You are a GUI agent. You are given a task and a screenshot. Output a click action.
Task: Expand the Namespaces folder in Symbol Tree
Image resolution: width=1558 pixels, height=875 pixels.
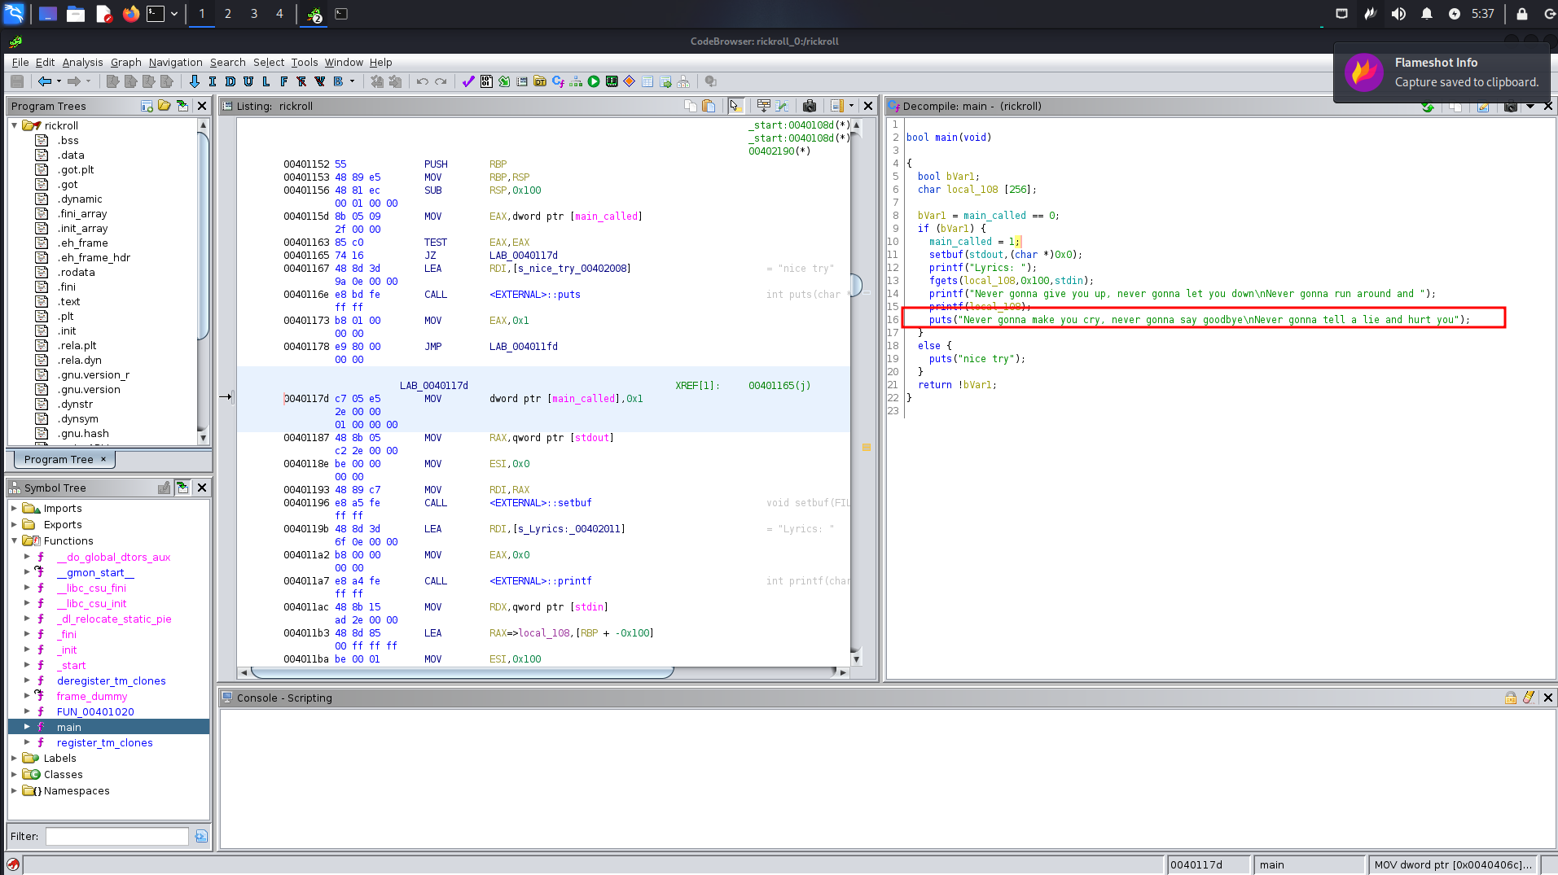tap(14, 790)
